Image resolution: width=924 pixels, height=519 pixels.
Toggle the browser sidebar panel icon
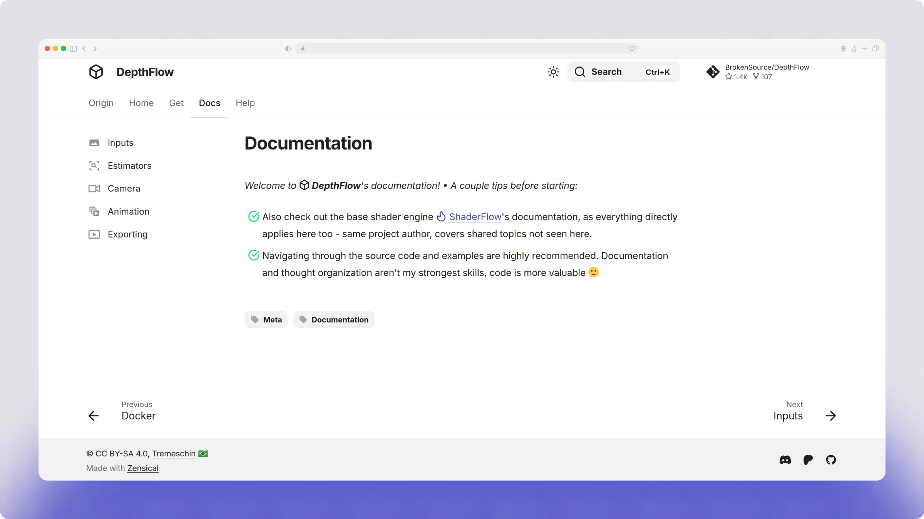73,48
